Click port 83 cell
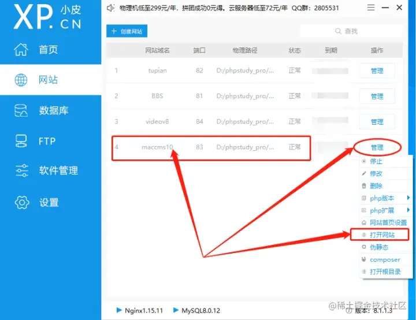Viewport: 416px width, 320px height. pos(199,147)
